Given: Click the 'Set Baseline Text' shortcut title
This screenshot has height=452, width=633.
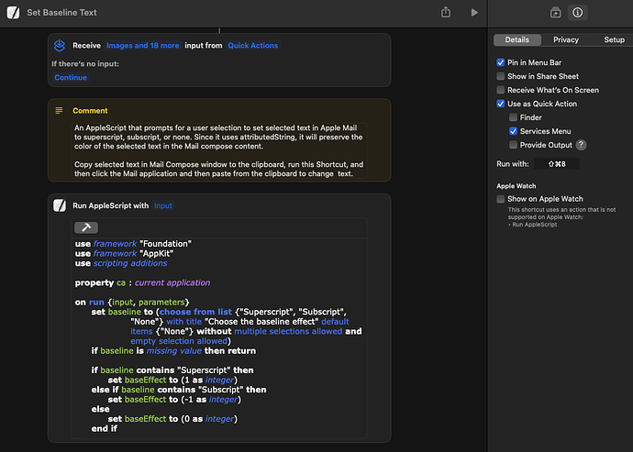Looking at the screenshot, I should pos(61,13).
